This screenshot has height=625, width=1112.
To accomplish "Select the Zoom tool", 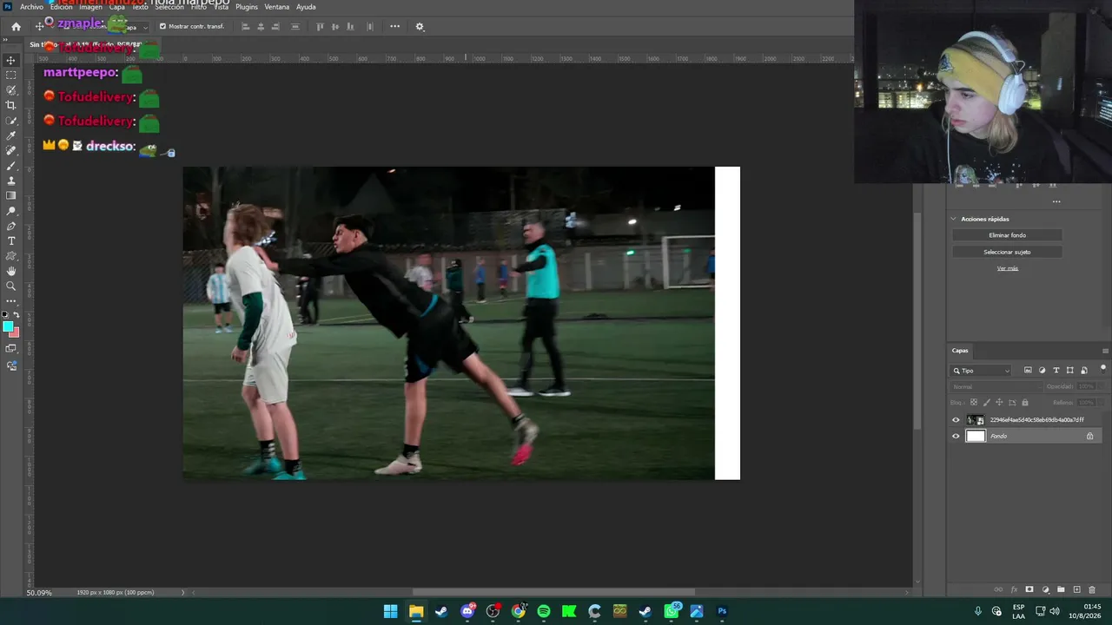I will pyautogui.click(x=11, y=286).
